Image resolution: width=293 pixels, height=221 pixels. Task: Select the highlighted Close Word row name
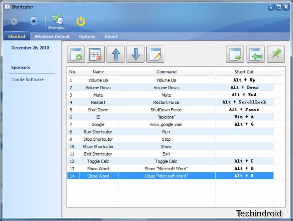[98, 176]
